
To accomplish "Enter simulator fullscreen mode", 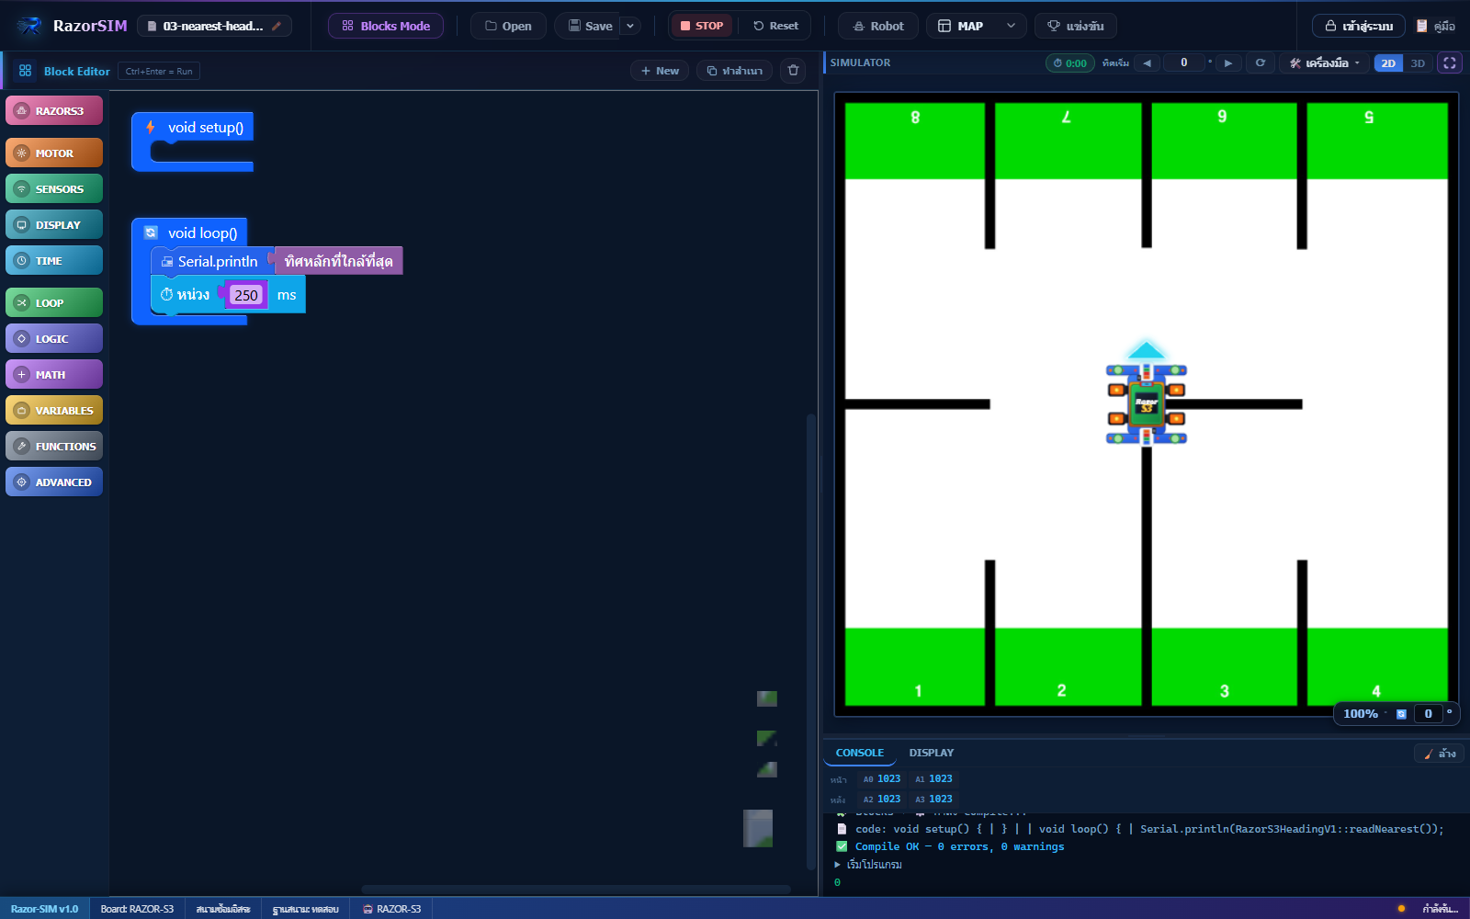I will point(1450,63).
